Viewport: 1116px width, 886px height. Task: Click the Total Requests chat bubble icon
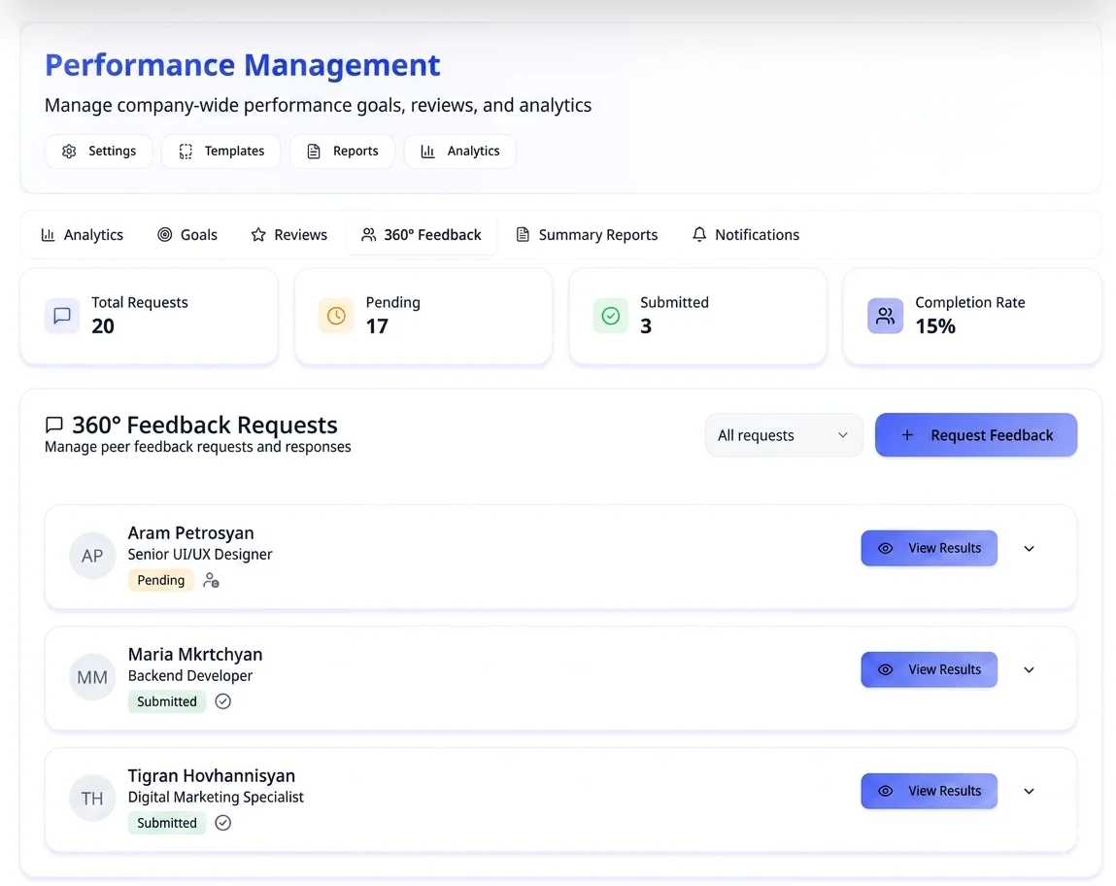62,316
